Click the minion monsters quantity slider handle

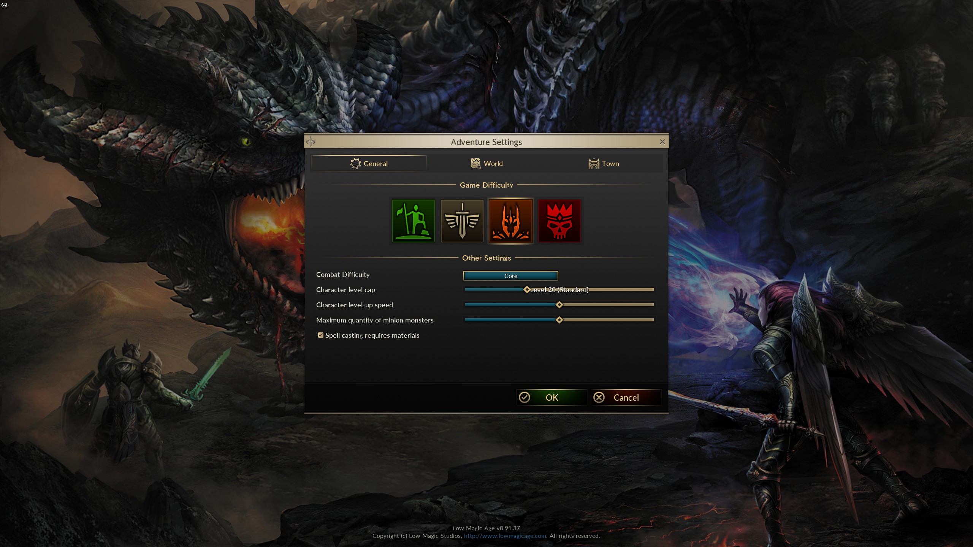(559, 320)
